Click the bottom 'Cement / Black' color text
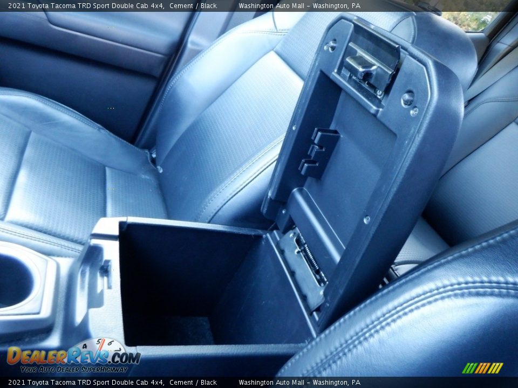Viewport: 518px width, 388px height. 193,383
